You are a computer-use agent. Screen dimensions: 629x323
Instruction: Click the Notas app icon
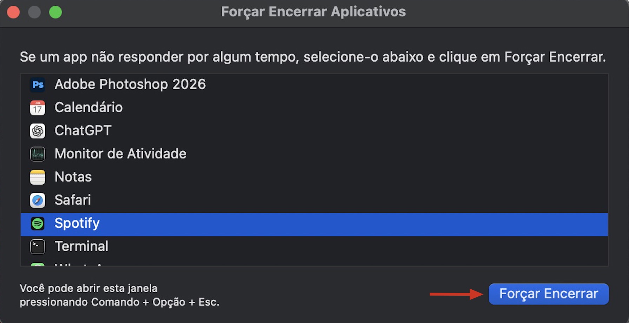click(38, 177)
